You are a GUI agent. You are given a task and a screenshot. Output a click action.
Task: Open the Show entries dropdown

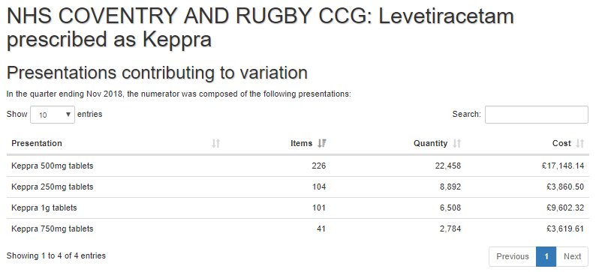point(53,115)
